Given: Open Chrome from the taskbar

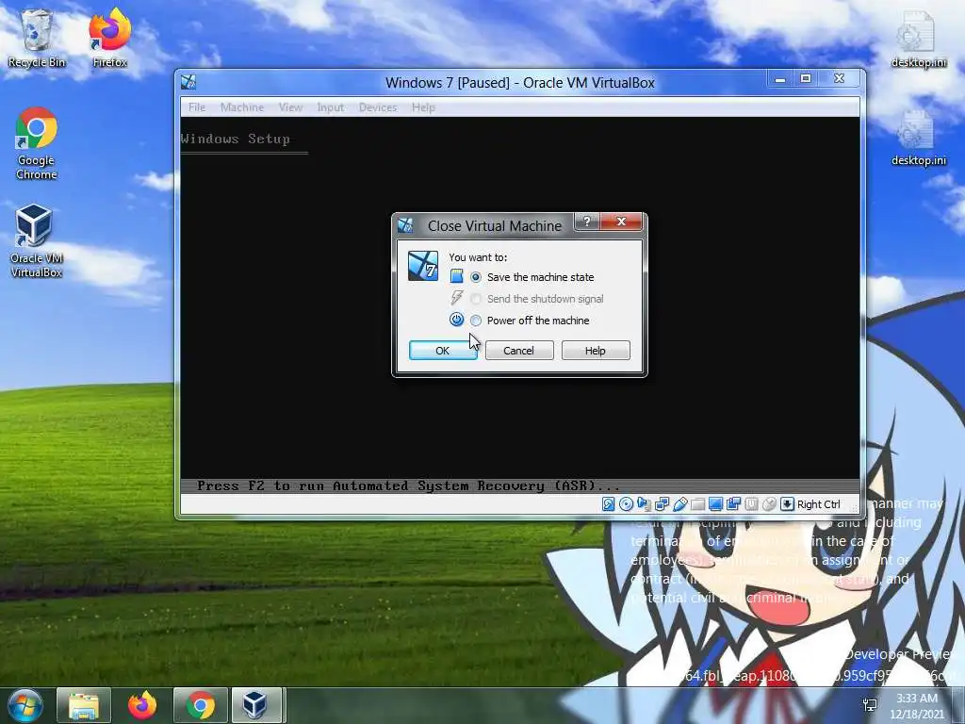Looking at the screenshot, I should point(200,705).
